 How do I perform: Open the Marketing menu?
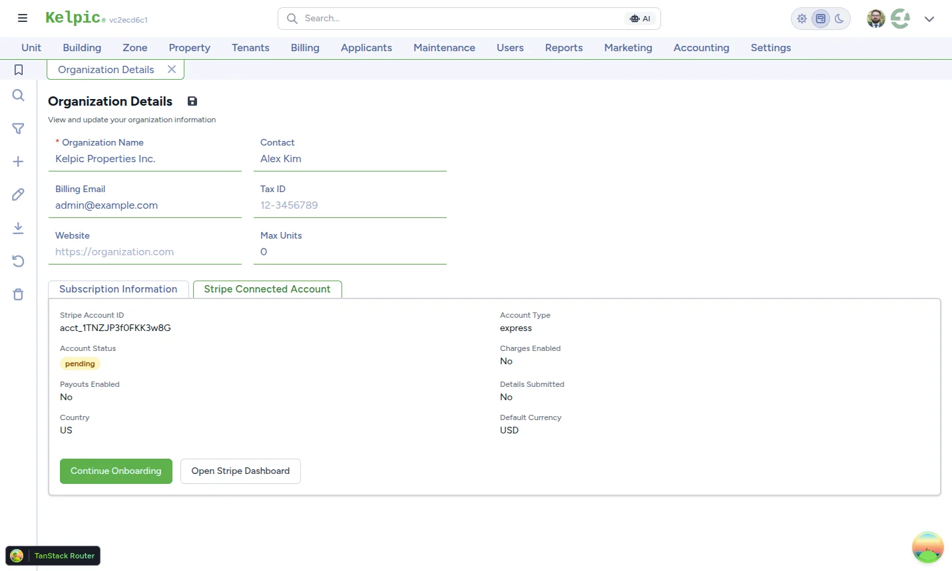click(628, 48)
